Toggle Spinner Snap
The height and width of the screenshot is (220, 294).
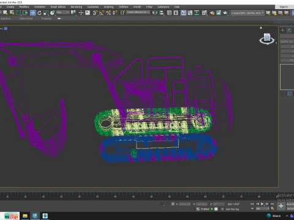[x=115, y=13]
